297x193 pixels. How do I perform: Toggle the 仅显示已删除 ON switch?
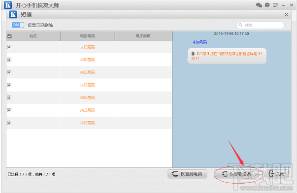point(18,25)
